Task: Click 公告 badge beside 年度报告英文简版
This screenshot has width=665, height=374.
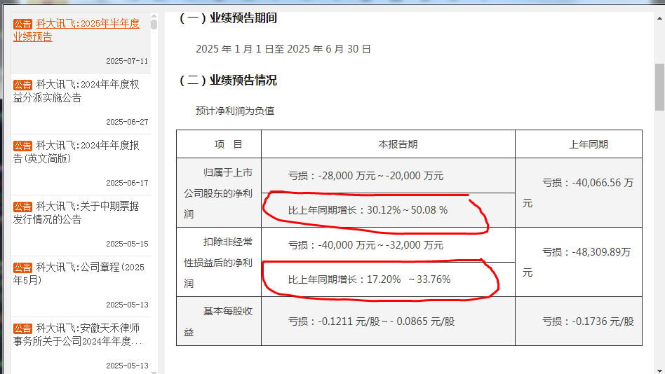Action: 22,146
